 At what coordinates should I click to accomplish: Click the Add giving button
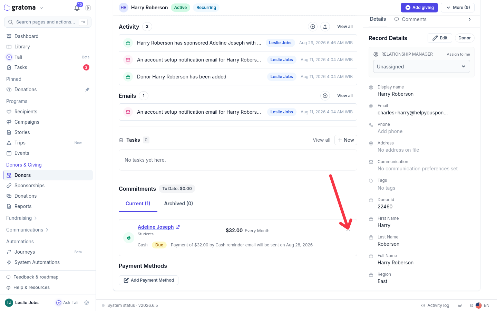(419, 8)
